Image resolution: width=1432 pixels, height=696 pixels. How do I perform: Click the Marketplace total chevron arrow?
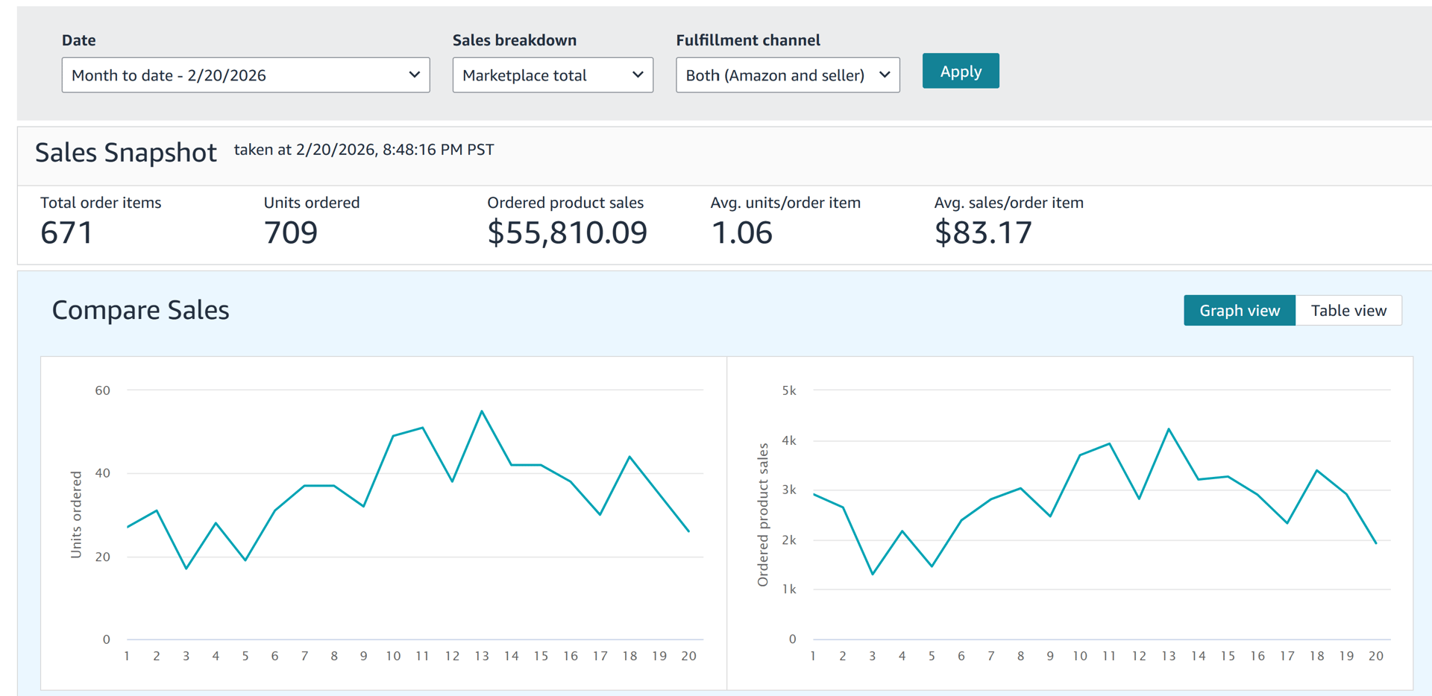point(638,75)
